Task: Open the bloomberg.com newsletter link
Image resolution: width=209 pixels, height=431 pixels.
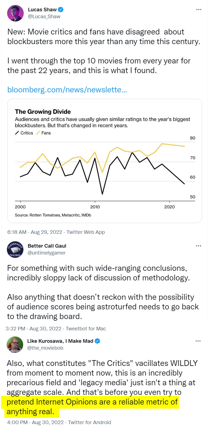Action: pyautogui.click(x=67, y=90)
